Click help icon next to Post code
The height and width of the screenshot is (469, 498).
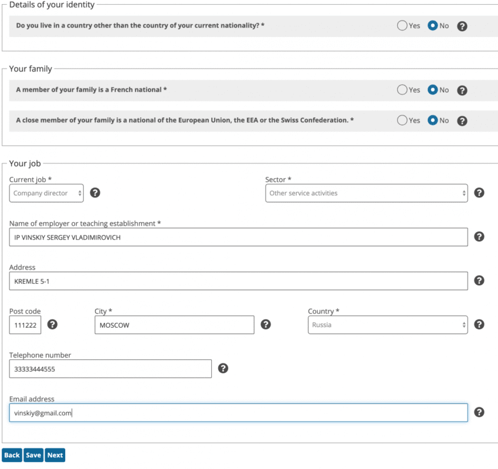pos(52,324)
